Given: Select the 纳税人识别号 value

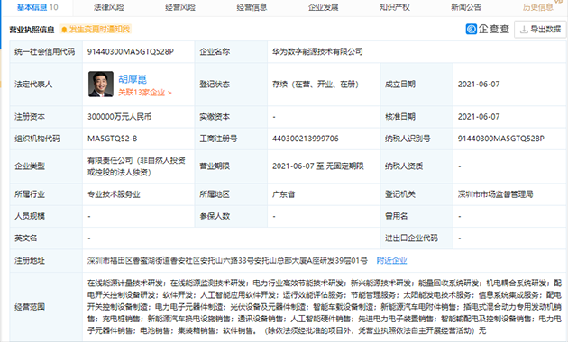Looking at the screenshot, I should (501, 139).
